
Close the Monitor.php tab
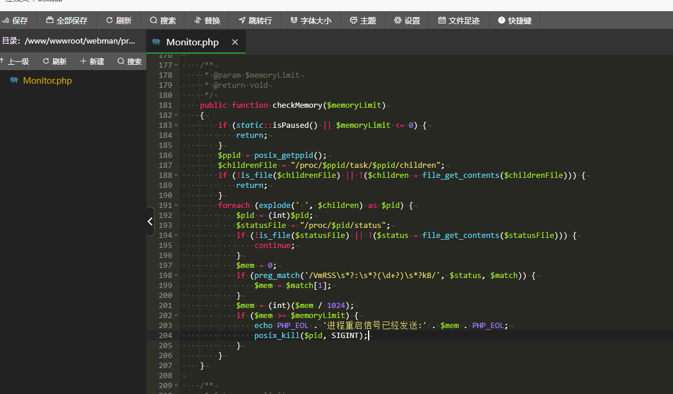(235, 42)
